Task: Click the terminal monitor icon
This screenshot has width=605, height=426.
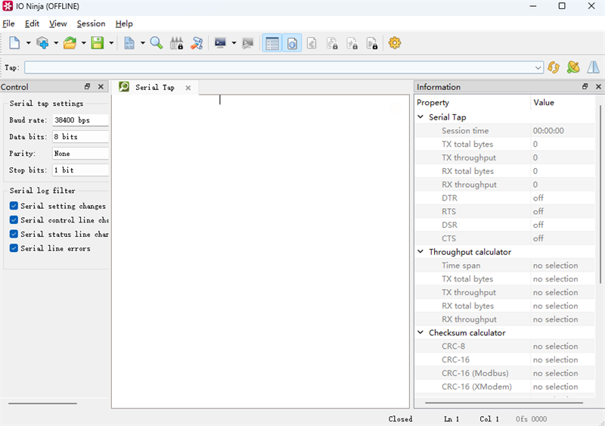Action: [x=220, y=43]
